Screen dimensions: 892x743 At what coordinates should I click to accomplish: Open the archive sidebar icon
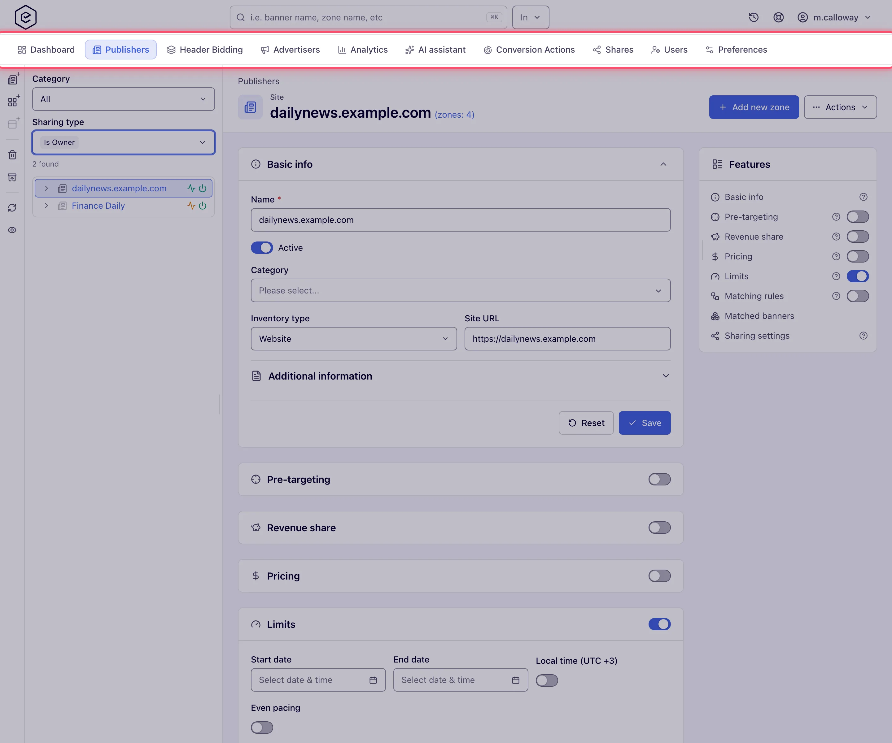[x=12, y=177]
